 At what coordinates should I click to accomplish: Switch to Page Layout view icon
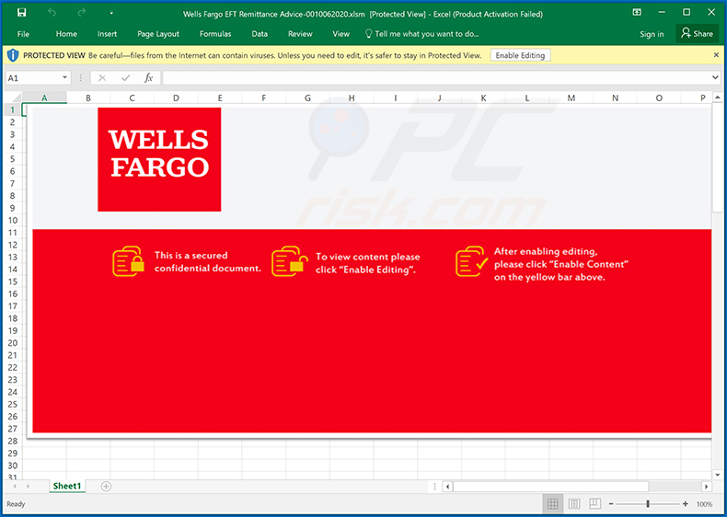574,503
